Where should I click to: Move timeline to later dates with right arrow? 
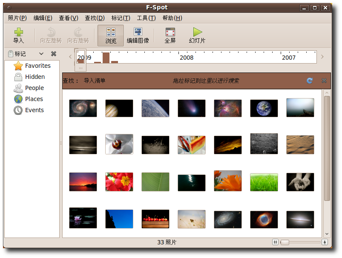coord(322,57)
